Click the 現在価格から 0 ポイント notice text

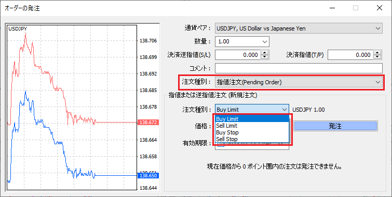tap(275, 166)
